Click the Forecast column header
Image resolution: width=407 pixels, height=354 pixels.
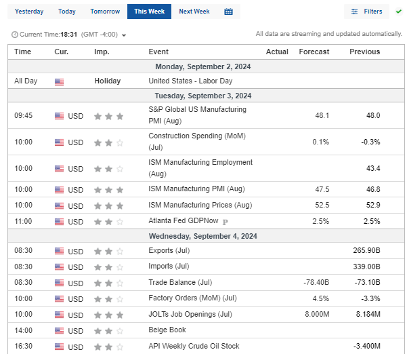(314, 52)
